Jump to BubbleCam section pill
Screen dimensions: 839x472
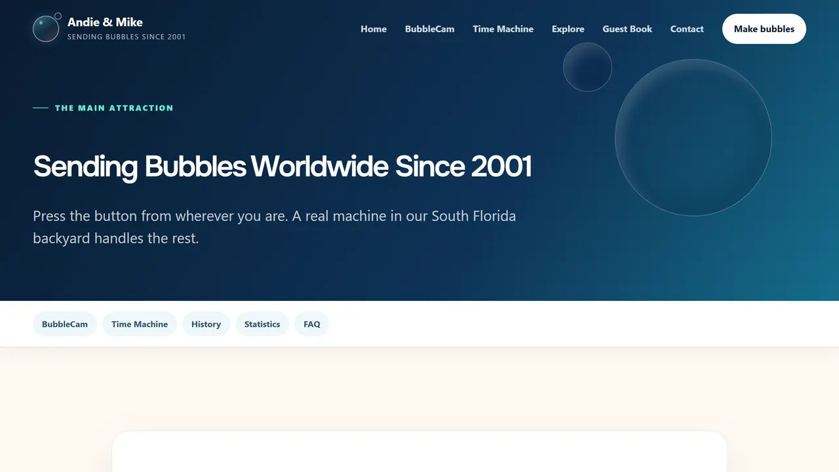tap(65, 324)
